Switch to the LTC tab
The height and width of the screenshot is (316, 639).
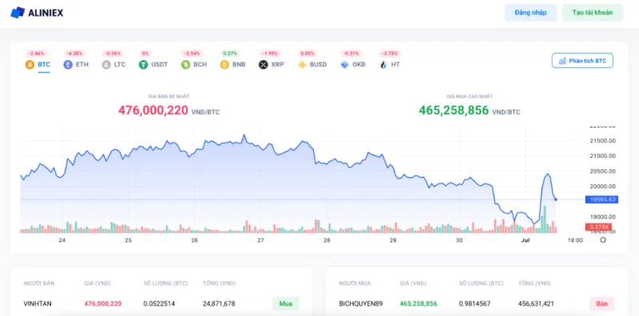point(120,65)
